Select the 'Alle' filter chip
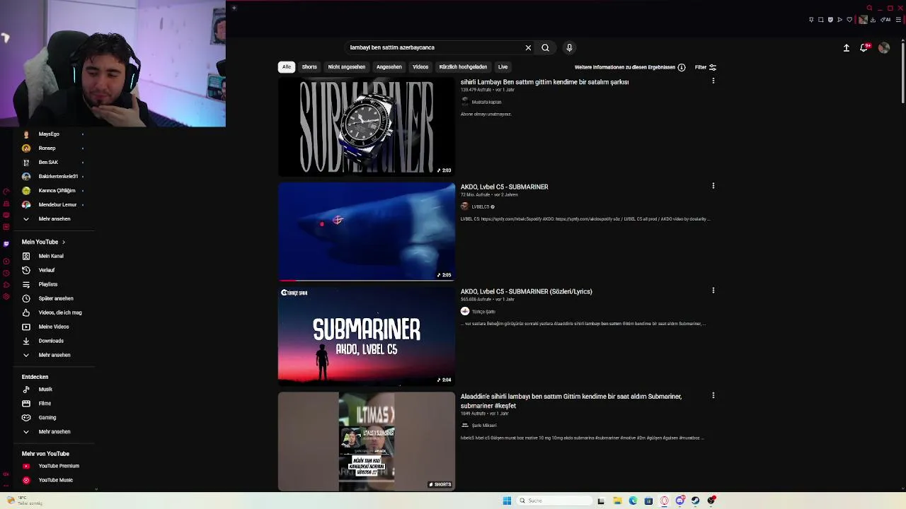 coord(287,66)
